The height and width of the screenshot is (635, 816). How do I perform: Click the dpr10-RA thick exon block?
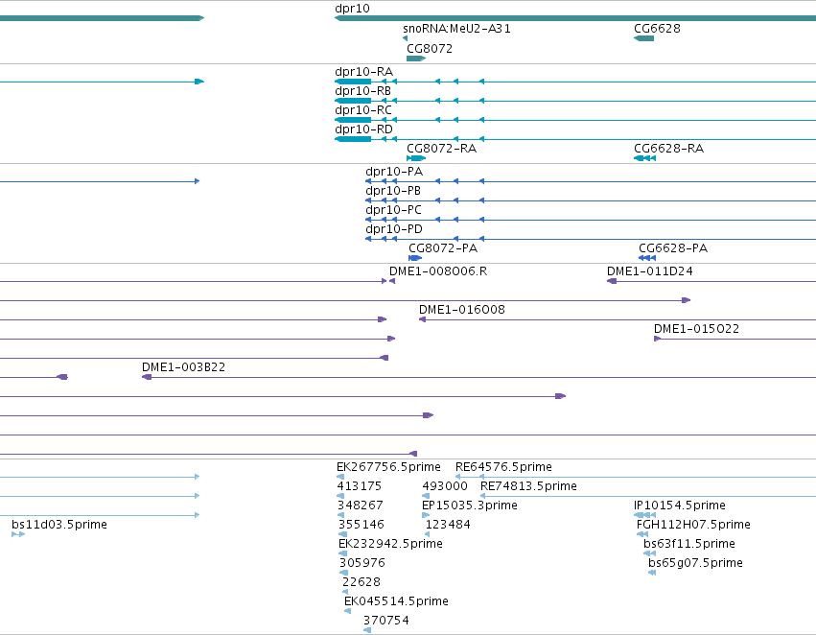pos(353,82)
